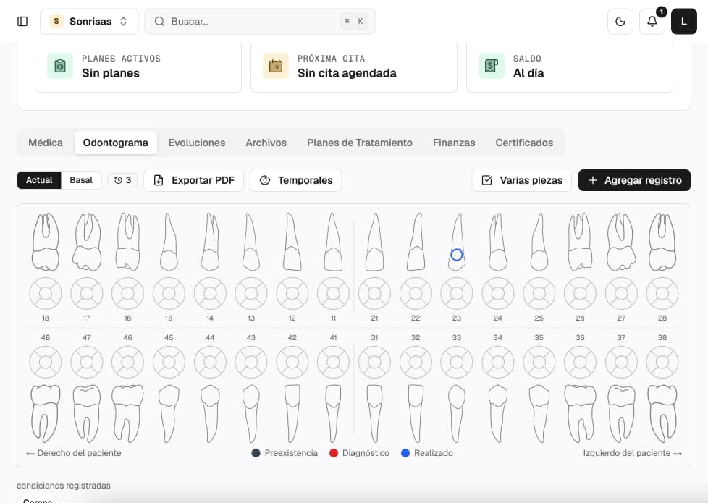Click surface diagram of tooth 41
Image resolution: width=708 pixels, height=503 pixels.
click(x=333, y=362)
